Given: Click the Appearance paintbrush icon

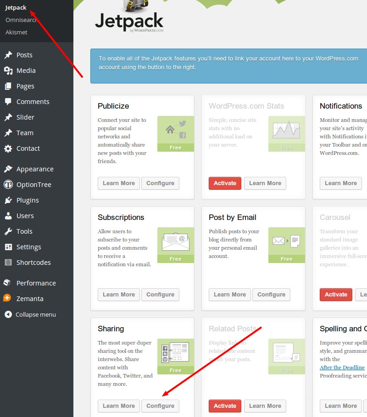Looking at the screenshot, I should pos(8,169).
